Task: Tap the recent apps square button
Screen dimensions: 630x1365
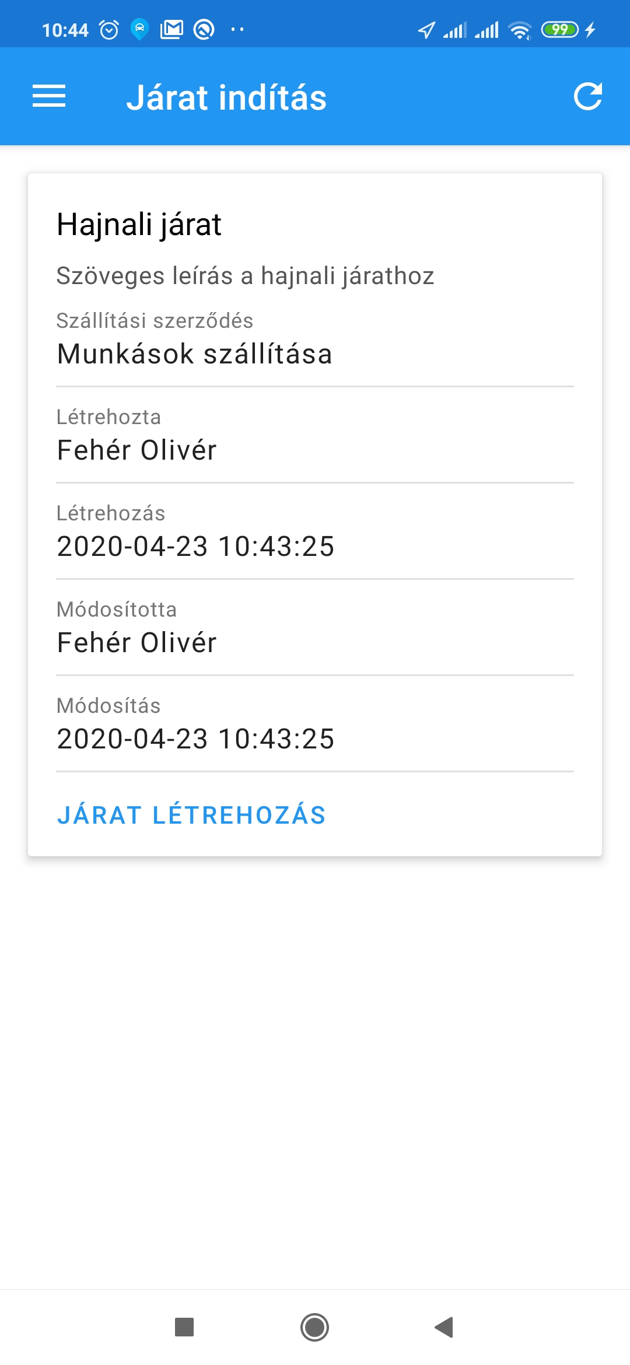Action: [x=184, y=1327]
